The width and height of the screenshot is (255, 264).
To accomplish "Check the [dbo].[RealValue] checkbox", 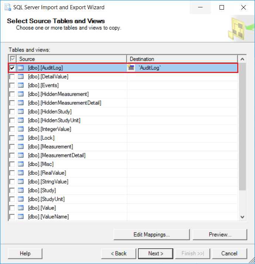I will [12, 173].
